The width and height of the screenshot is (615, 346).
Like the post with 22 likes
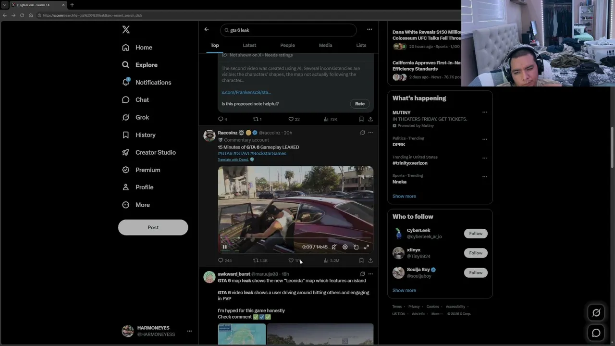291,119
